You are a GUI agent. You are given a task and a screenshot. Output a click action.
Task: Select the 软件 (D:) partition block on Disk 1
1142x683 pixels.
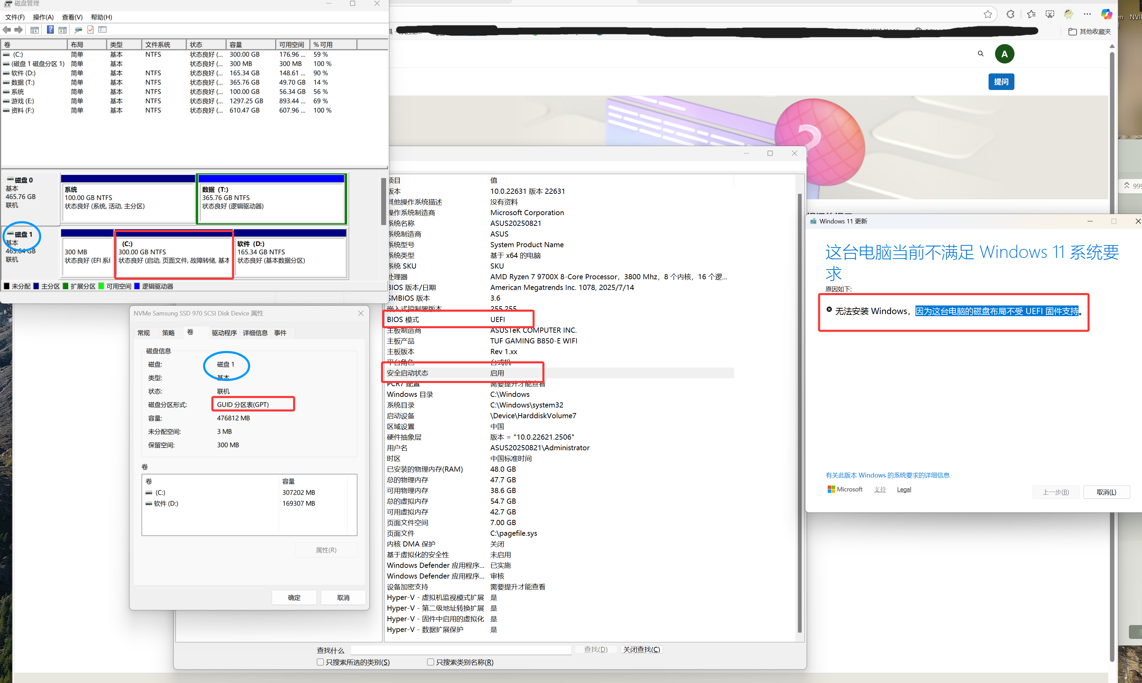(x=290, y=253)
